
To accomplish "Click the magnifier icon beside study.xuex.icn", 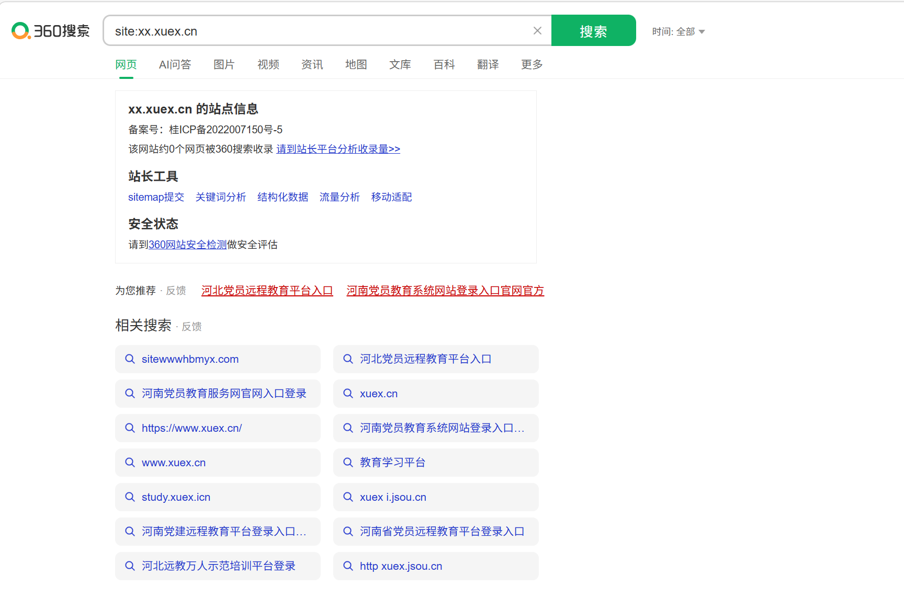I will (130, 497).
